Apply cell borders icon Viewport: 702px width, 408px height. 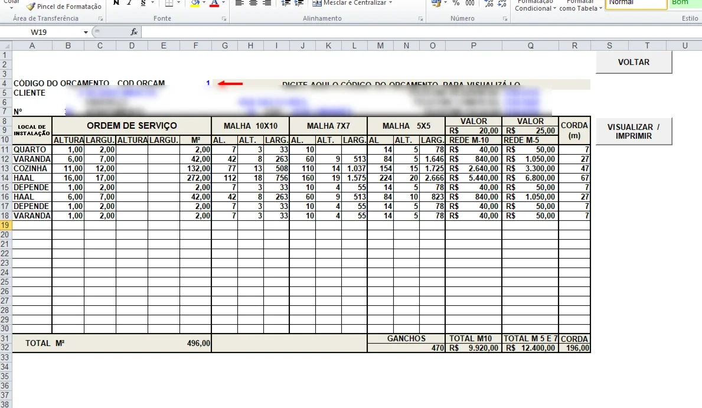click(x=169, y=3)
